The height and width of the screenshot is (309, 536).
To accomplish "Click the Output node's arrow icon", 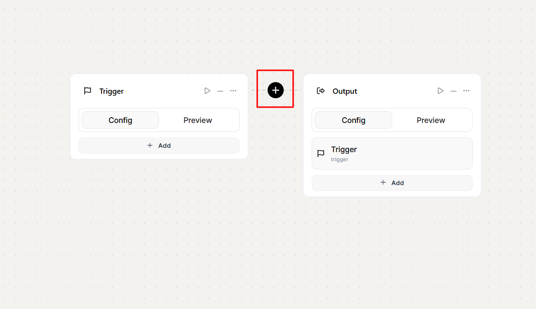I will (321, 91).
